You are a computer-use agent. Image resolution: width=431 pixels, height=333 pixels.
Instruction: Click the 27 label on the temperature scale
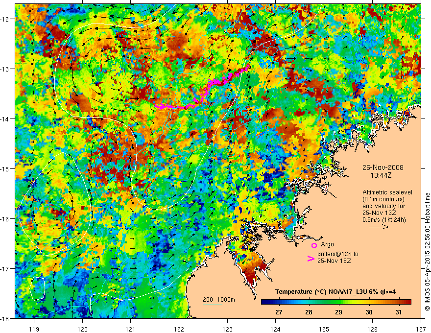pyautogui.click(x=279, y=312)
